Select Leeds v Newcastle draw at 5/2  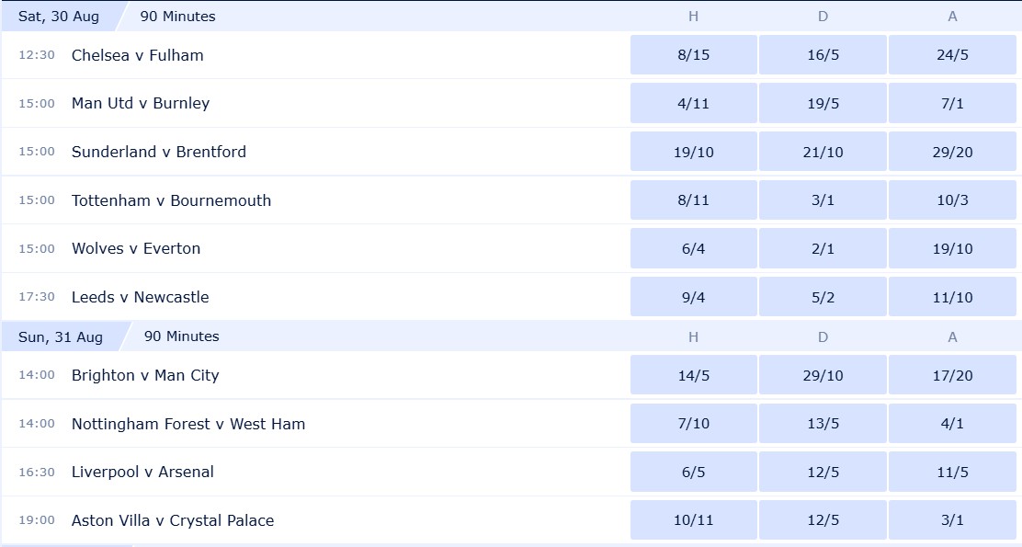[x=823, y=297]
